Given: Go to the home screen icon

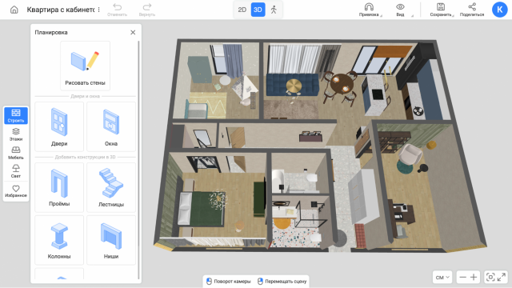Looking at the screenshot, I should [x=14, y=10].
